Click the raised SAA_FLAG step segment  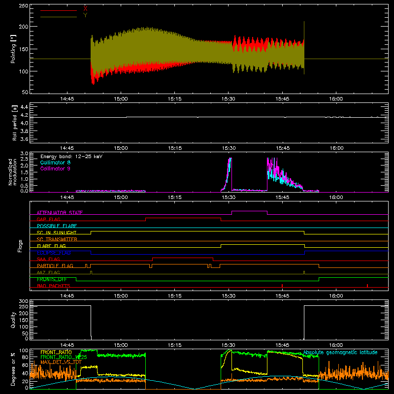tap(183, 258)
